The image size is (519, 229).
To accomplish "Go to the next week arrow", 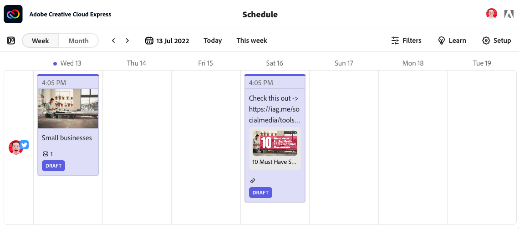I will coord(127,41).
